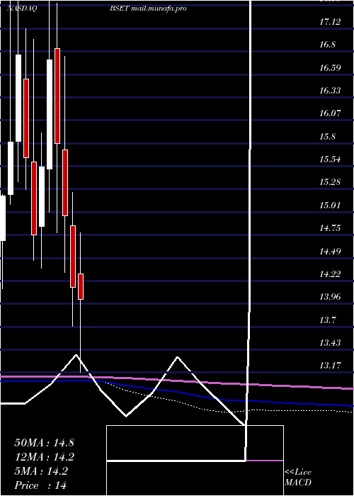Select the 16.07 price axis label

[x=331, y=113]
